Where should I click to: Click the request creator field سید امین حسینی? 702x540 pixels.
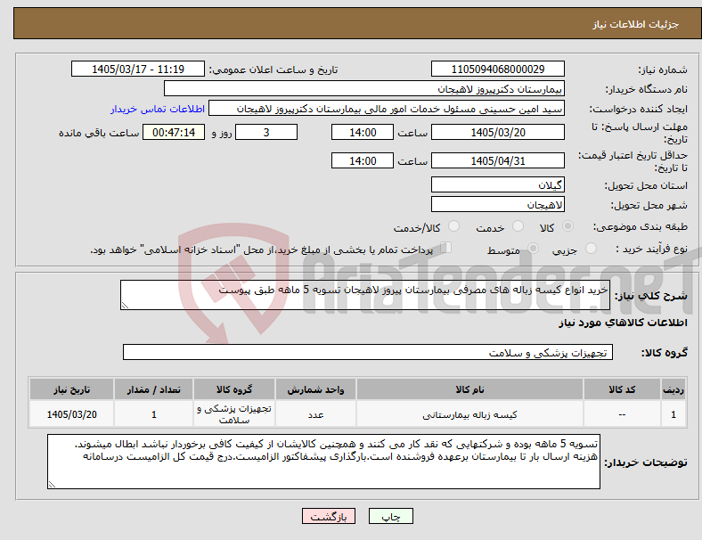click(x=387, y=109)
